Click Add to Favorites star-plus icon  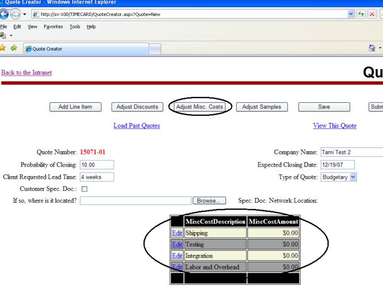coord(14,49)
